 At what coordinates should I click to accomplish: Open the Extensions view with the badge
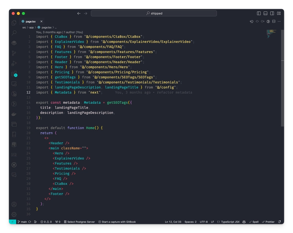[14, 74]
